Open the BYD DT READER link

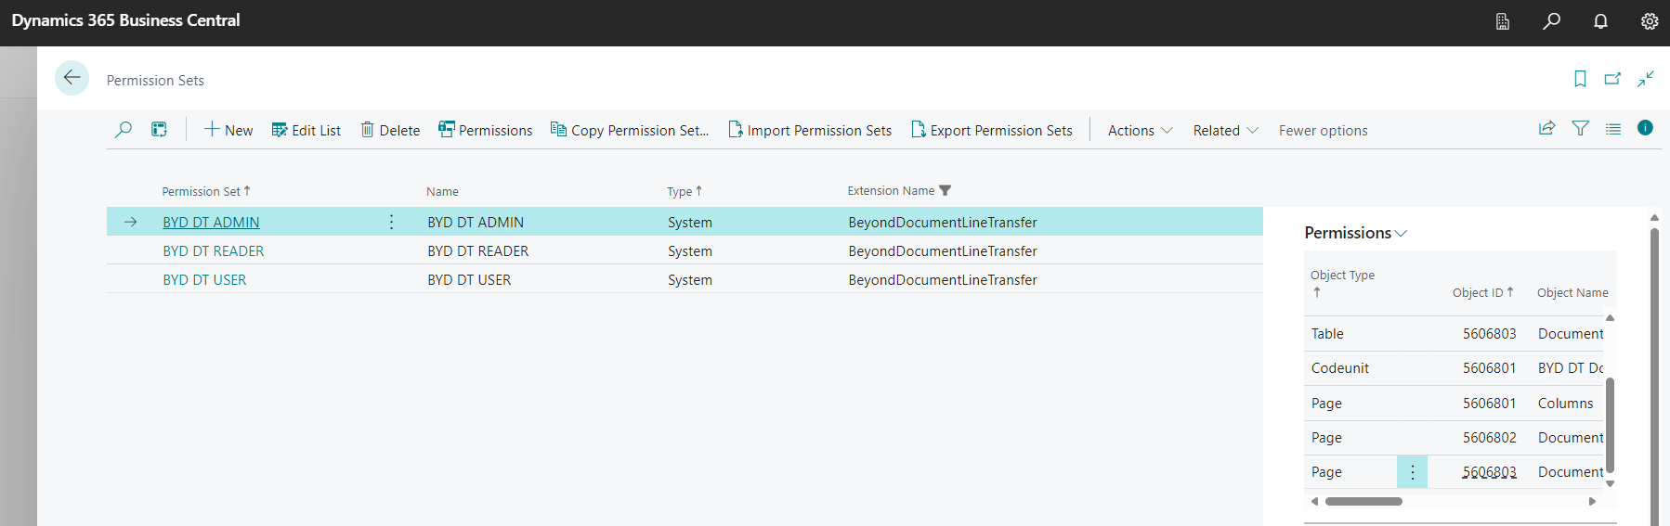click(x=214, y=251)
